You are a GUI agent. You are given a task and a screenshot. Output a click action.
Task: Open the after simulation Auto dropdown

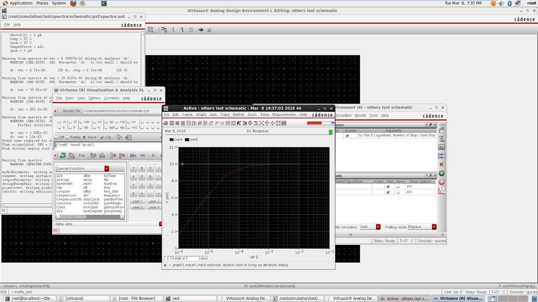click(378, 227)
